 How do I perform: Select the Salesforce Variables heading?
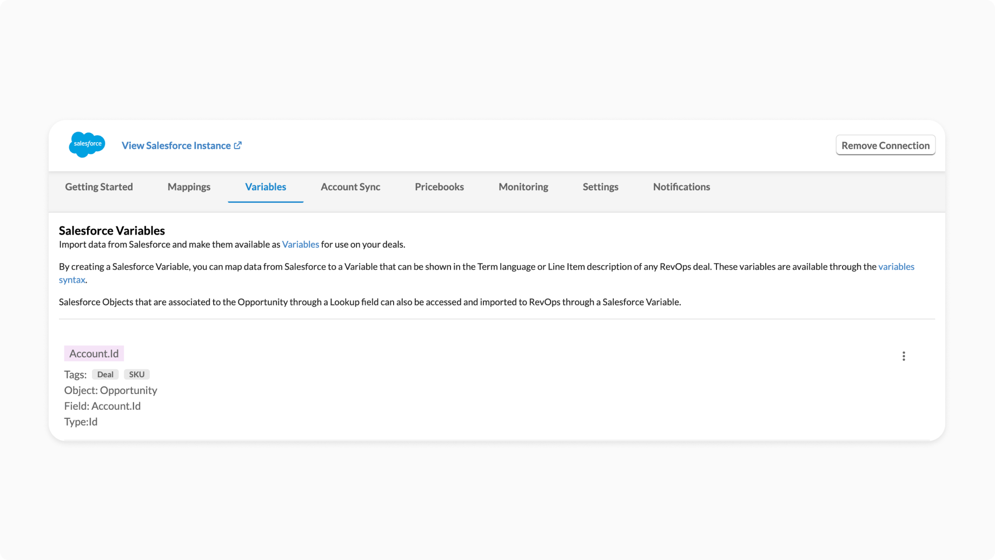point(112,230)
